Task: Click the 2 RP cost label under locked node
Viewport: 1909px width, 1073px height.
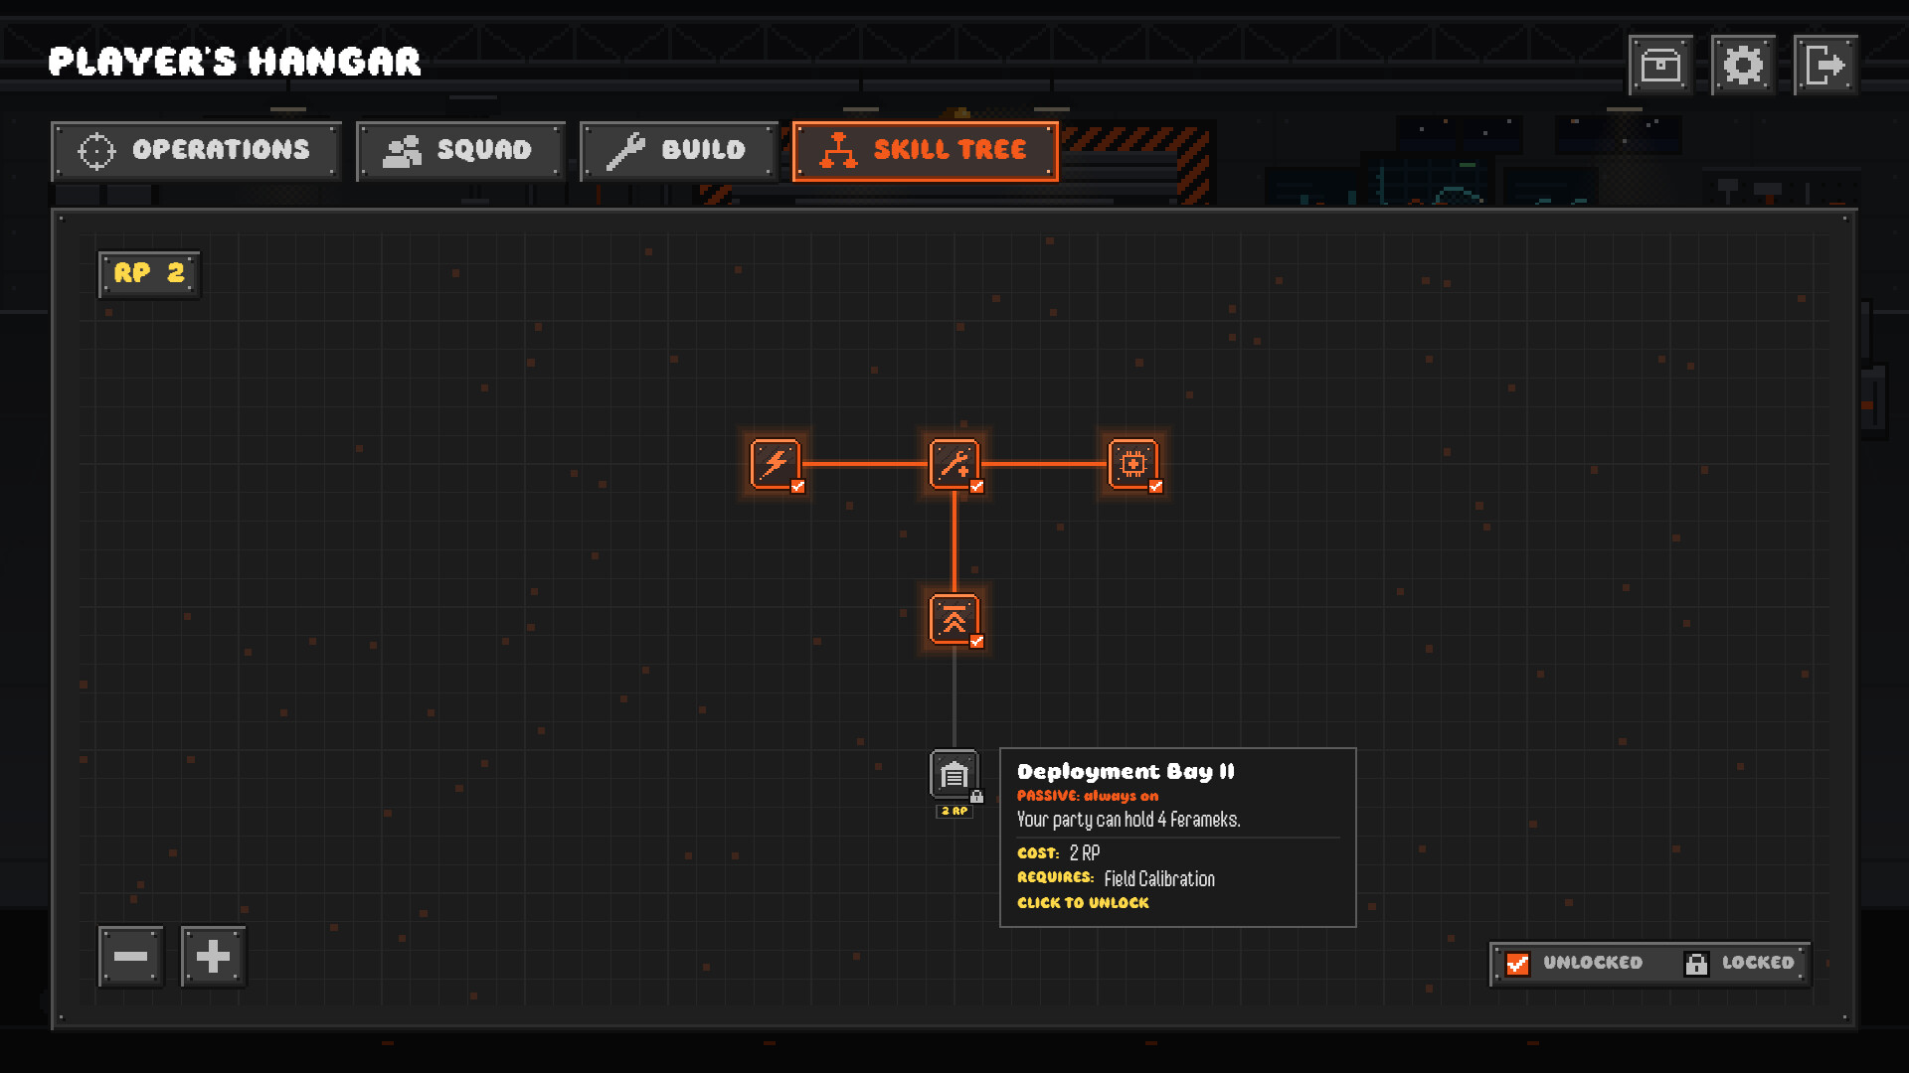Action: click(954, 811)
